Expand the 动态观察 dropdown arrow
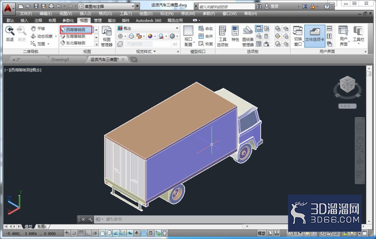 56,36
